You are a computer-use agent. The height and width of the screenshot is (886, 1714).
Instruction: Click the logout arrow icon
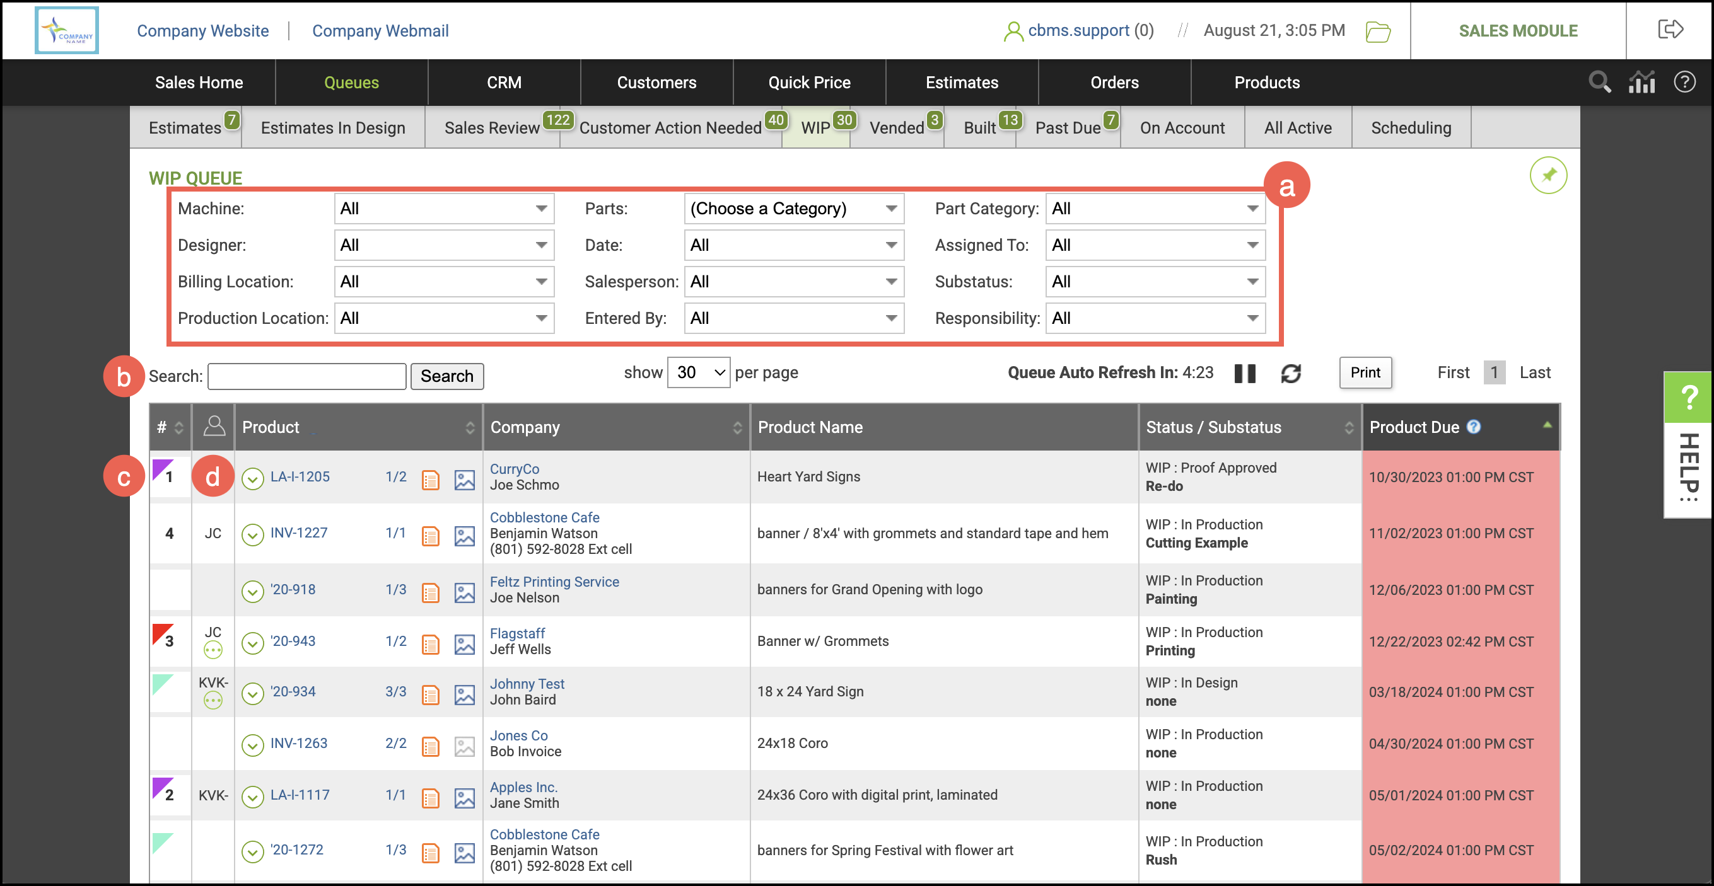click(1669, 30)
